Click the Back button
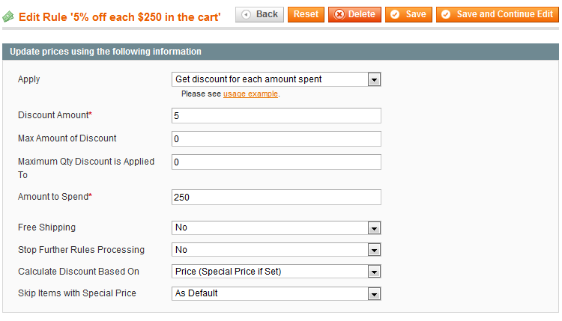The image size is (562, 321). [x=259, y=14]
